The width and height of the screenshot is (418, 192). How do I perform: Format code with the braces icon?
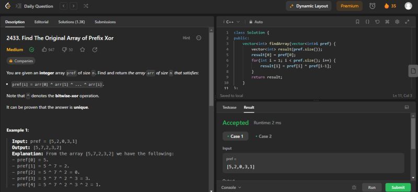pos(367,22)
